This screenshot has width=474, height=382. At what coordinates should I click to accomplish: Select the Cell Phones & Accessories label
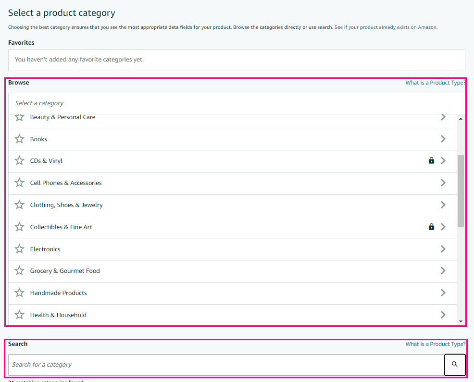coord(65,183)
